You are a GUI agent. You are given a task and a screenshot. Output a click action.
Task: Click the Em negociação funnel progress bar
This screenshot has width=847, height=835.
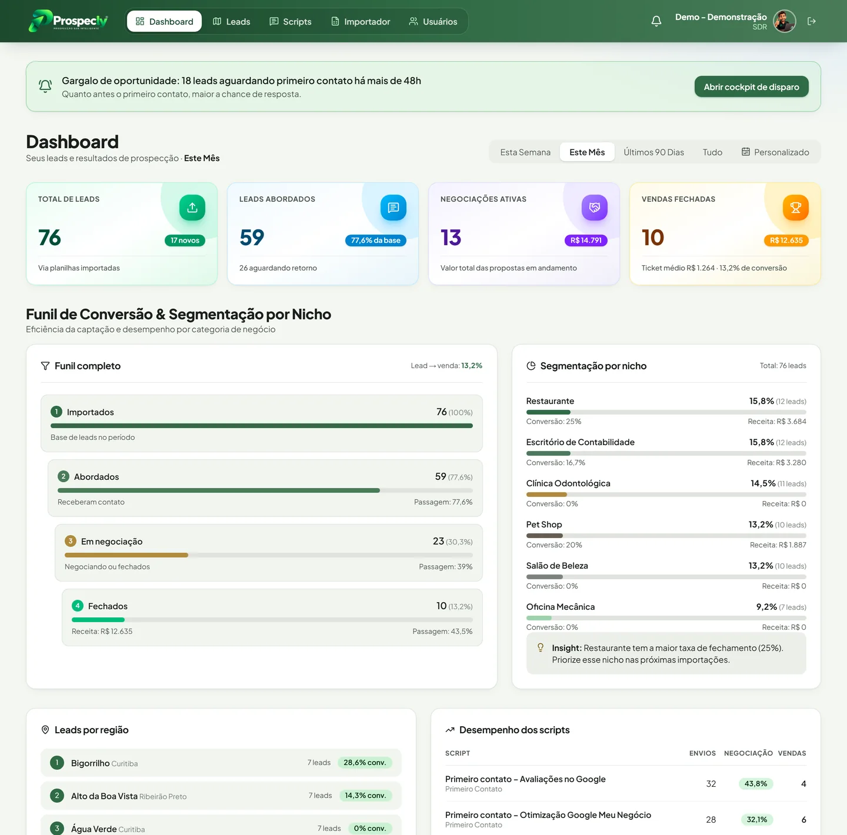269,555
